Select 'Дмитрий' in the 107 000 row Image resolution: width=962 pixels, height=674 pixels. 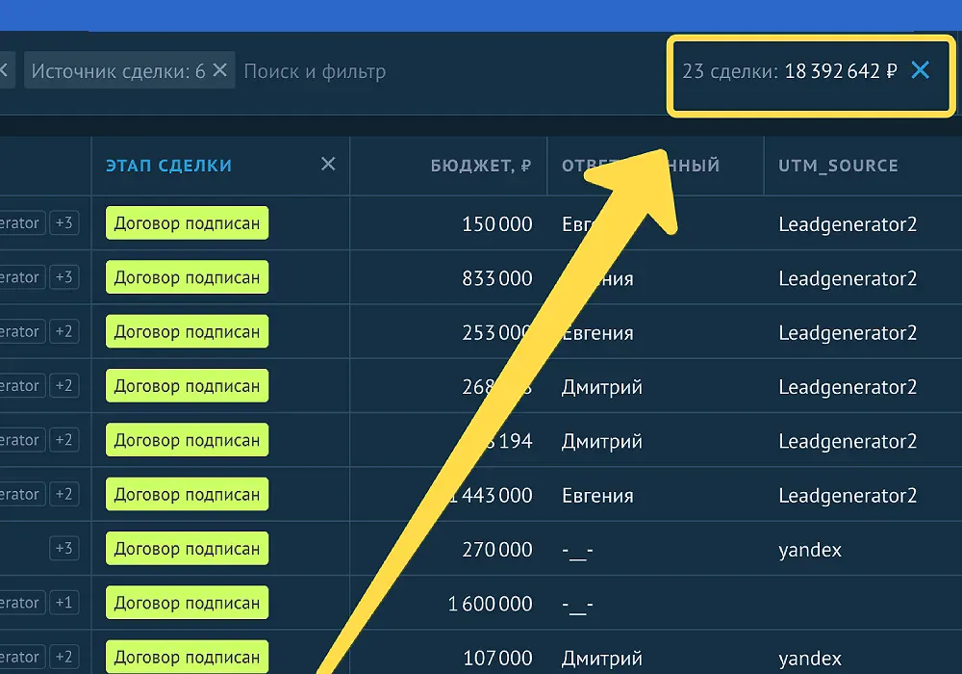602,658
